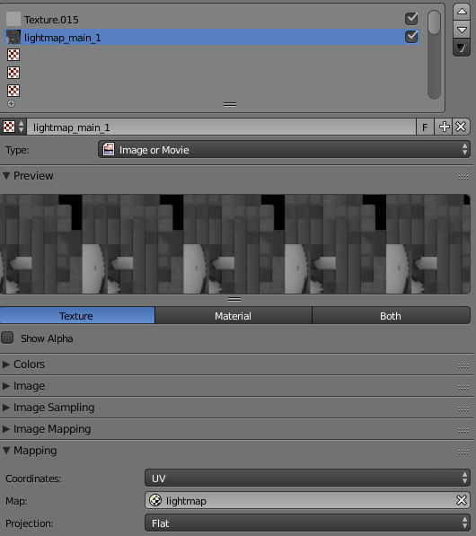This screenshot has height=536, width=476.
Task: Click the texture datablock browse icon
Action: 13,127
